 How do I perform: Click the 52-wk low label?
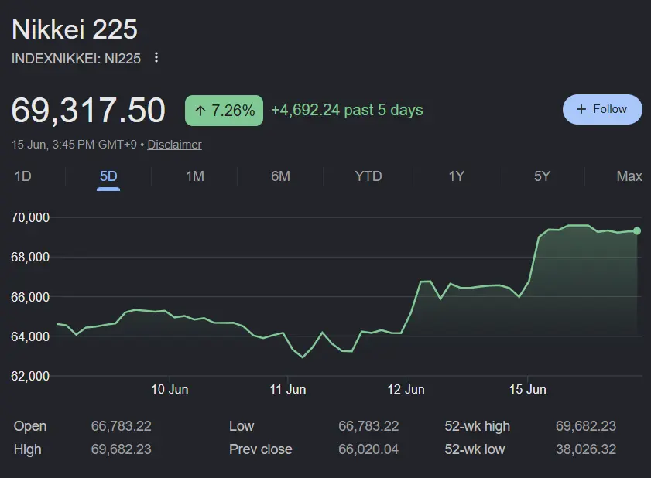tap(475, 449)
